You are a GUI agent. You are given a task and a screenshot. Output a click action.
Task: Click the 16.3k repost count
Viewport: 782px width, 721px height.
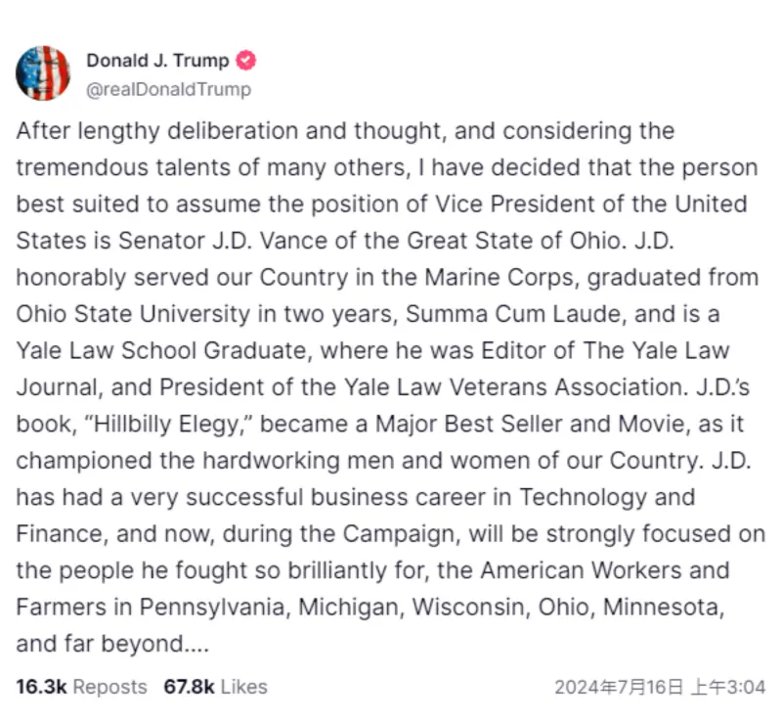click(41, 687)
